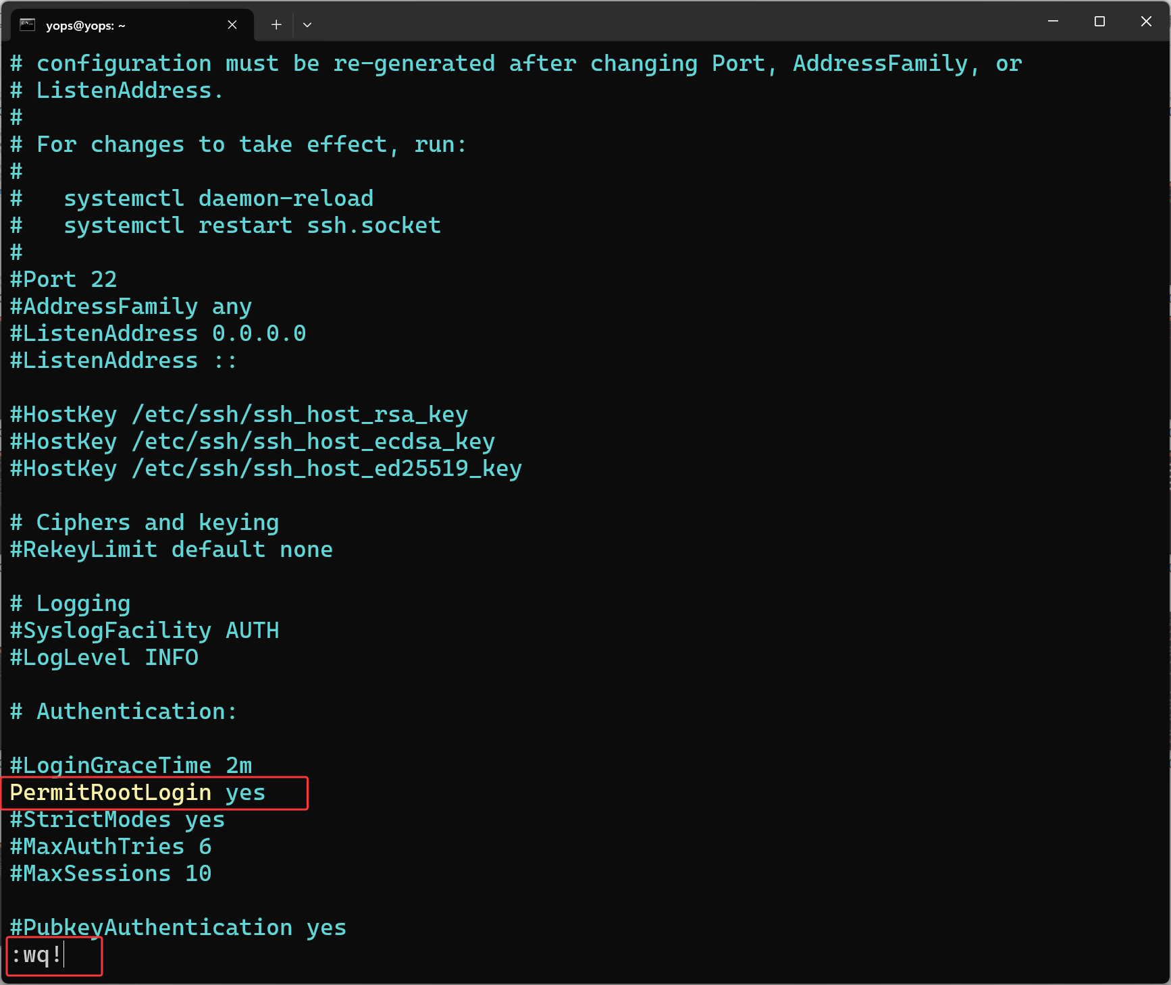Screen dimensions: 1171x985
Task: Close the yops@yops tab
Action: (232, 25)
